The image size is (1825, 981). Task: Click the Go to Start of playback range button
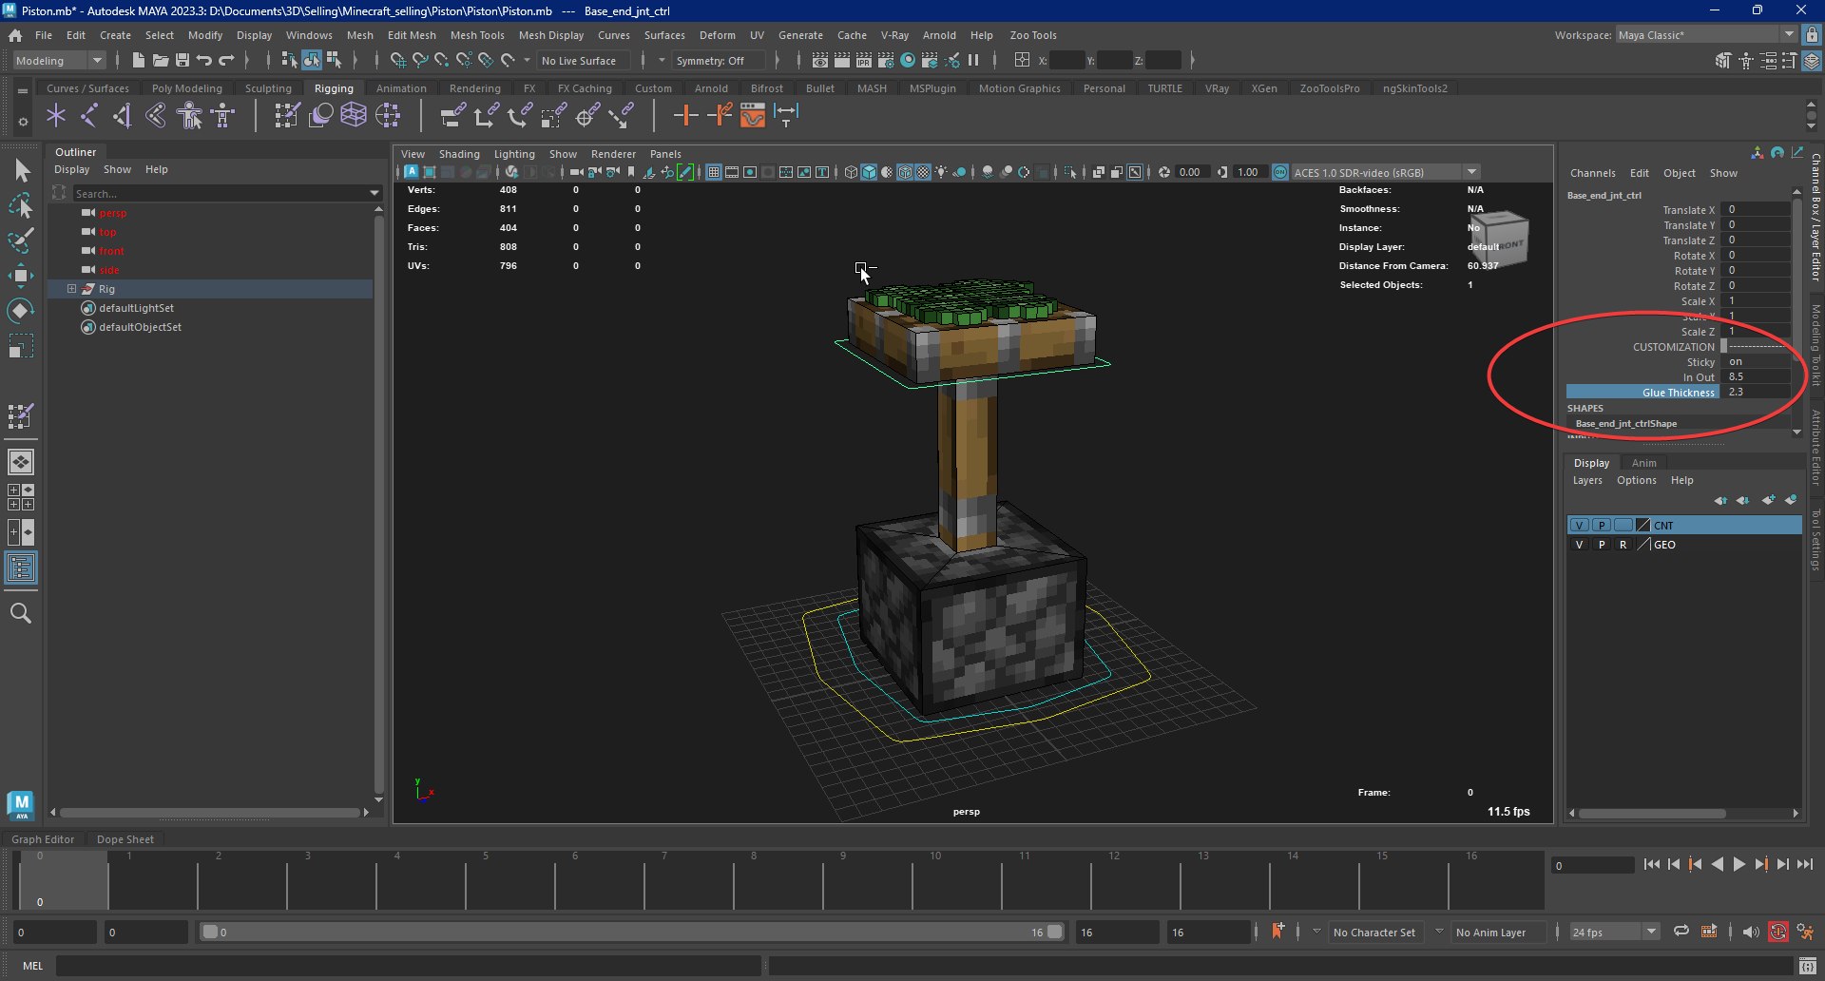pos(1651,864)
